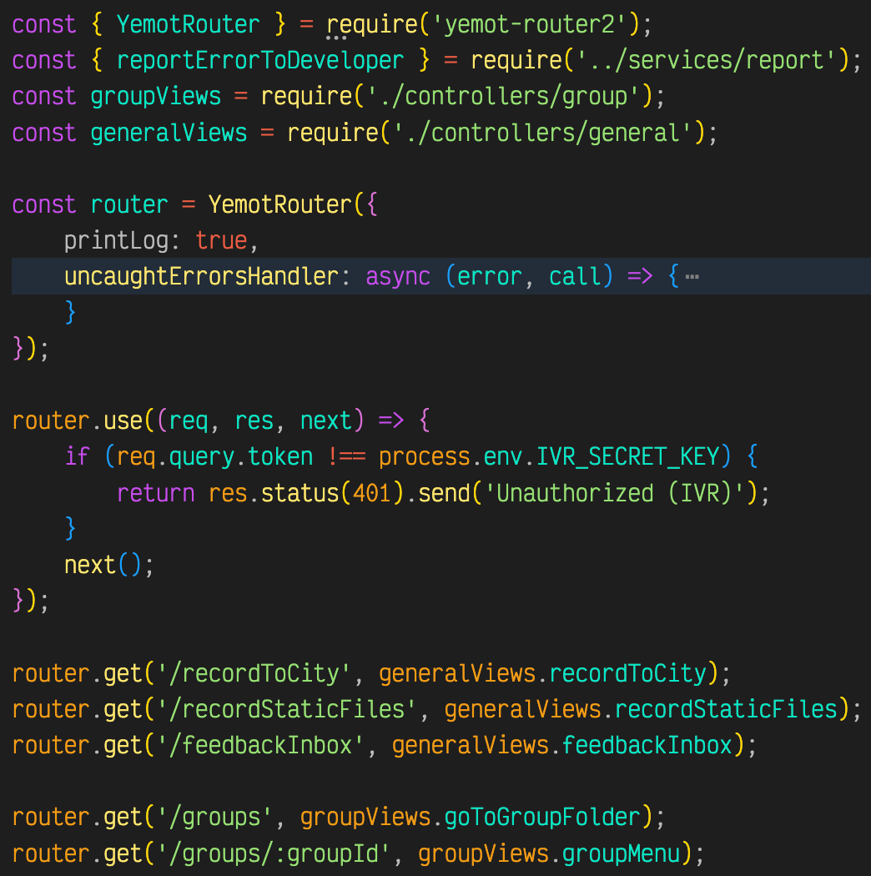Click the true value after printLog
The height and width of the screenshot is (876, 871).
click(221, 241)
